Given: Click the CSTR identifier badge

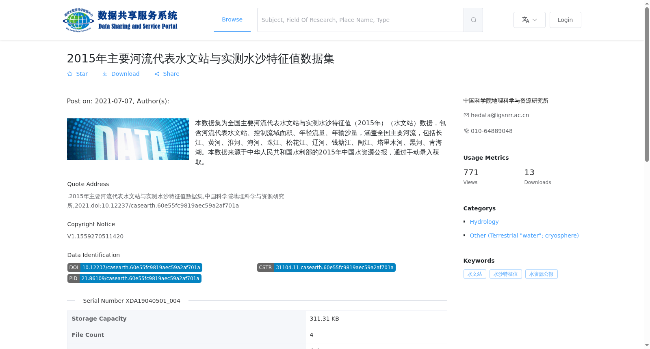Looking at the screenshot, I should pos(326,268).
